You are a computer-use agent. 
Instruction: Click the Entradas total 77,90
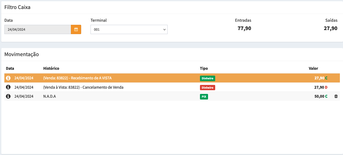click(x=244, y=29)
